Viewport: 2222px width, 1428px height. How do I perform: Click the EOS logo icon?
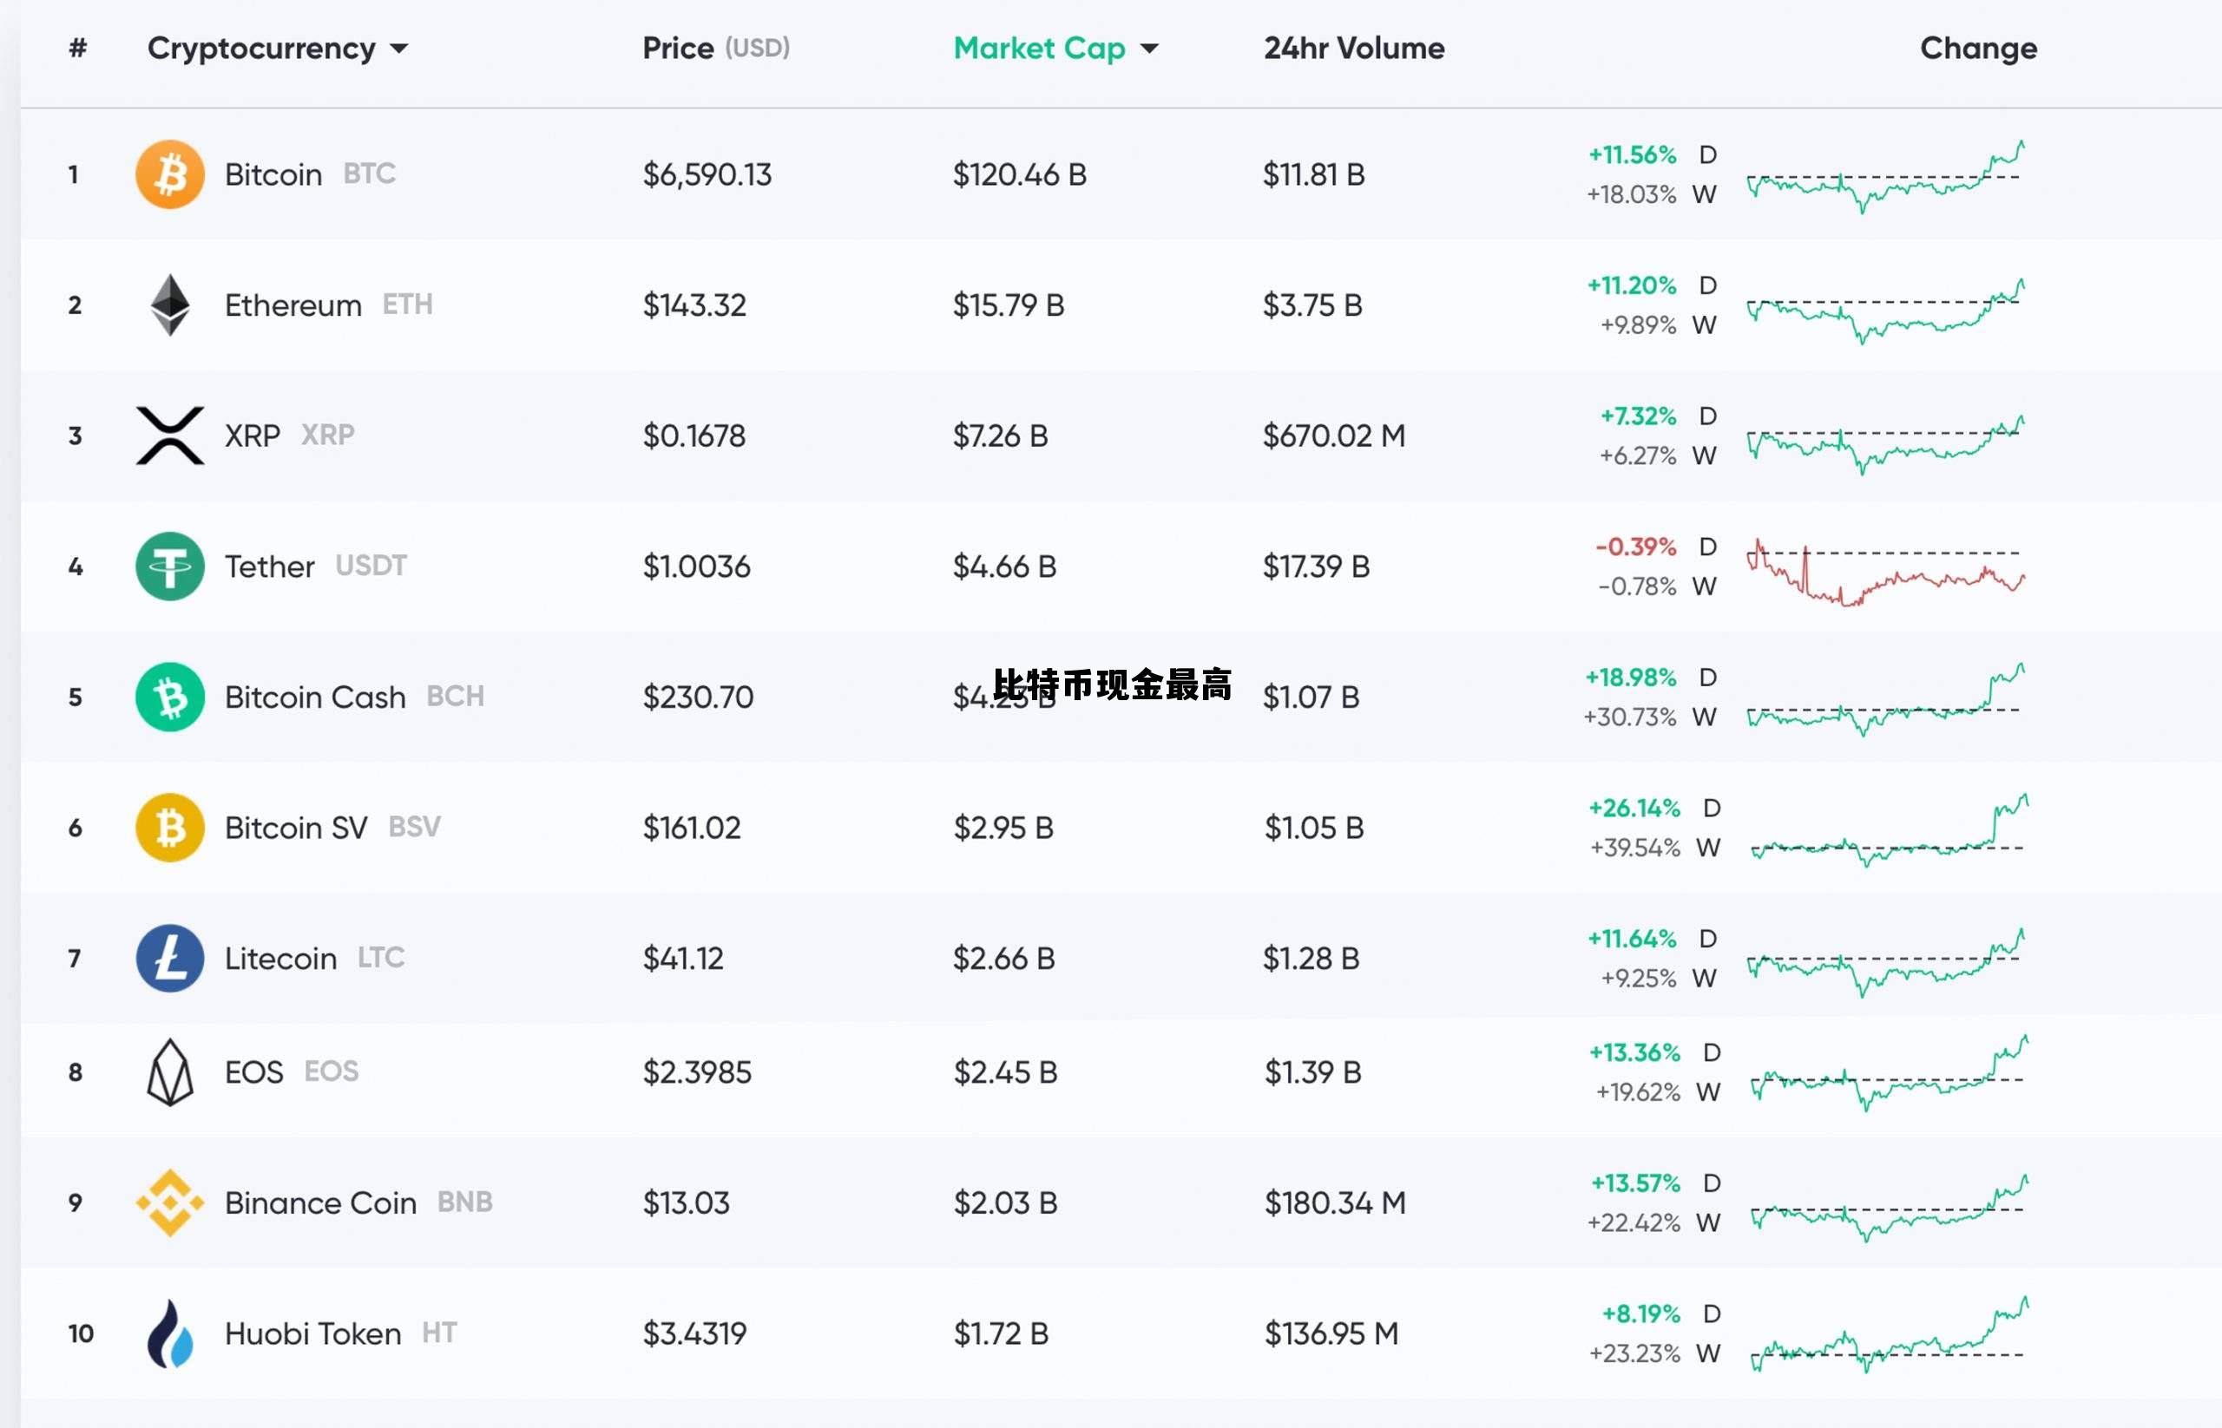170,1073
